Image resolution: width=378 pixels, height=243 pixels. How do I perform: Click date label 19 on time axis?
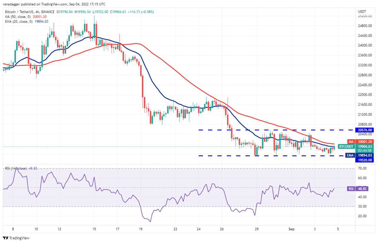[140, 229]
